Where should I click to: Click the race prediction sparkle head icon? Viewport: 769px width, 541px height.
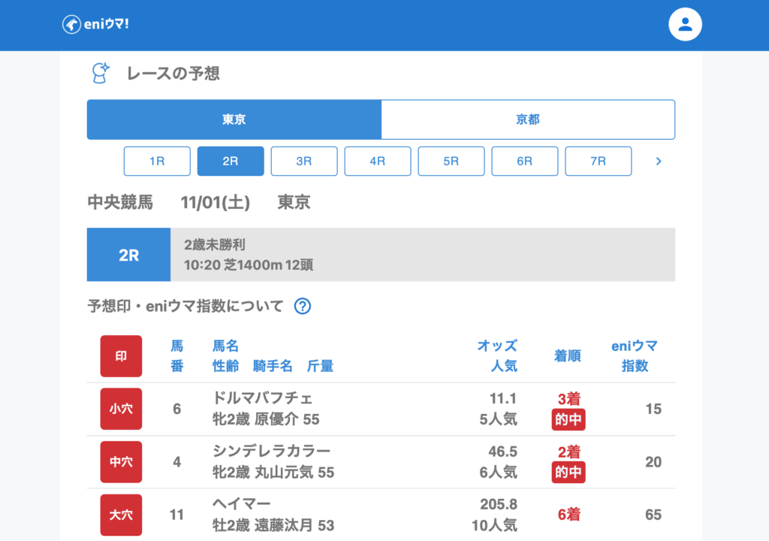click(100, 73)
